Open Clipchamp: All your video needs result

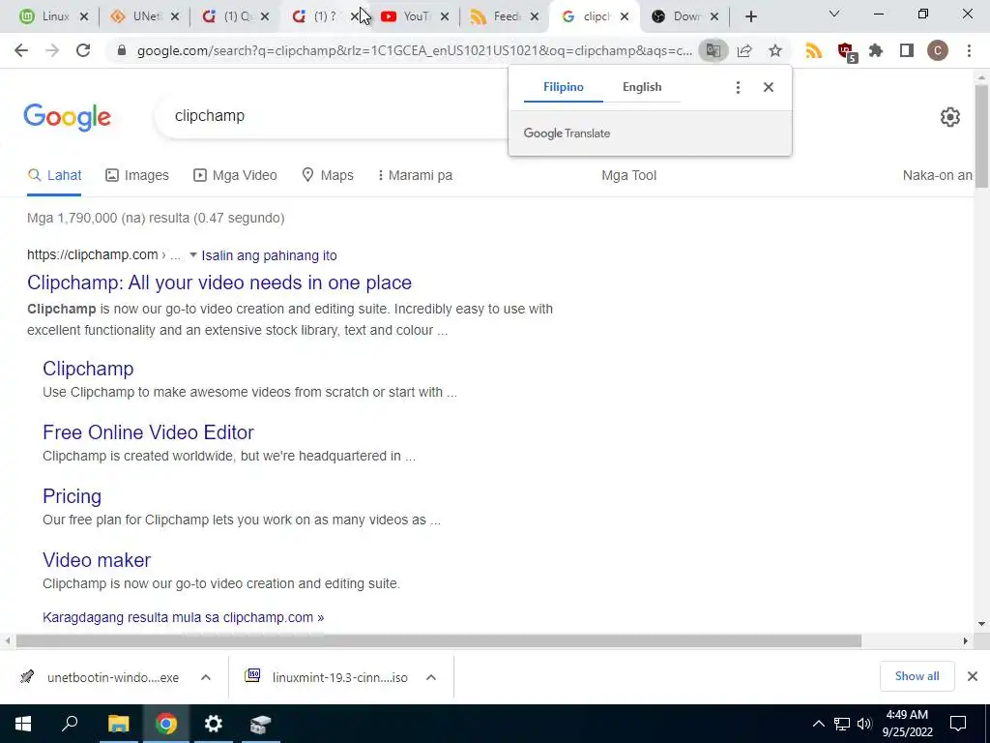[x=219, y=282]
